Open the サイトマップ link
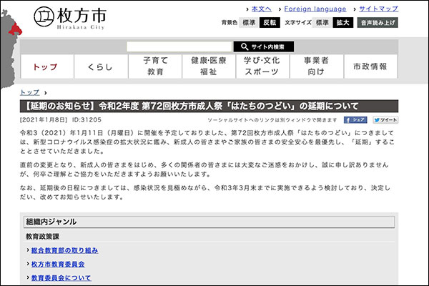This screenshot has height=286, width=429. [x=378, y=9]
